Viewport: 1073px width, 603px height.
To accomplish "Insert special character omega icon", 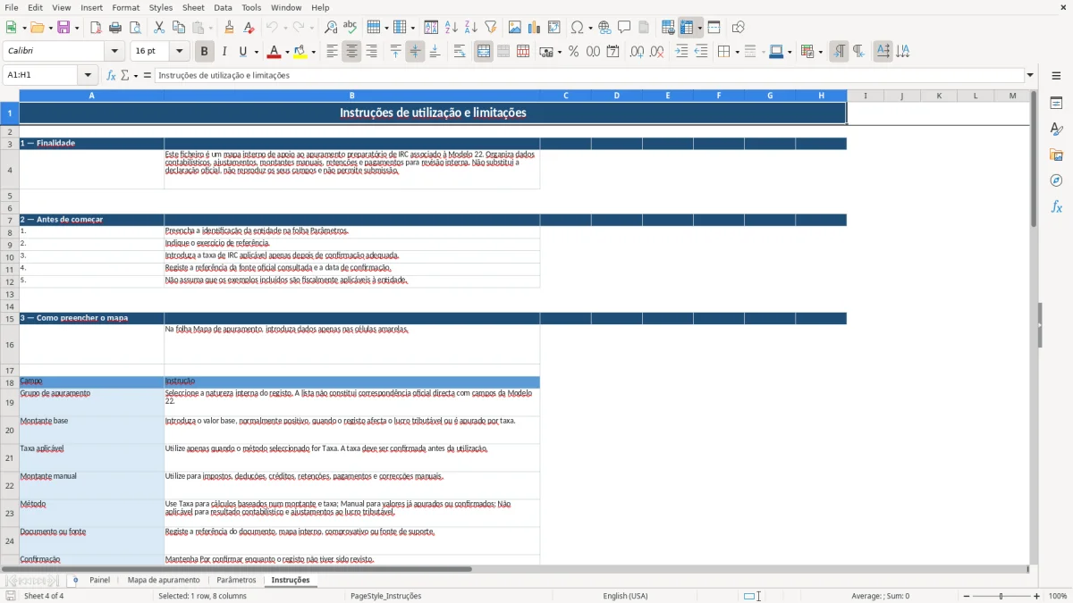I will tap(577, 28).
